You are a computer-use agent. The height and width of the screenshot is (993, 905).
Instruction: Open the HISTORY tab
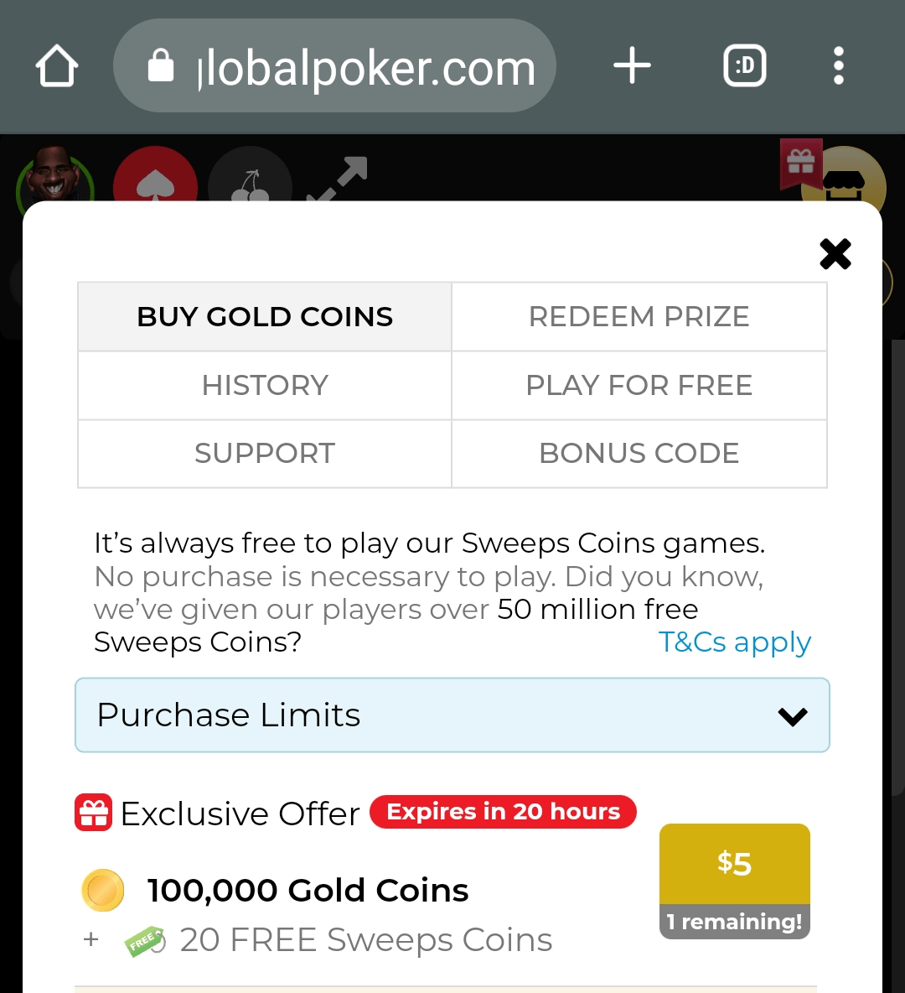[264, 385]
